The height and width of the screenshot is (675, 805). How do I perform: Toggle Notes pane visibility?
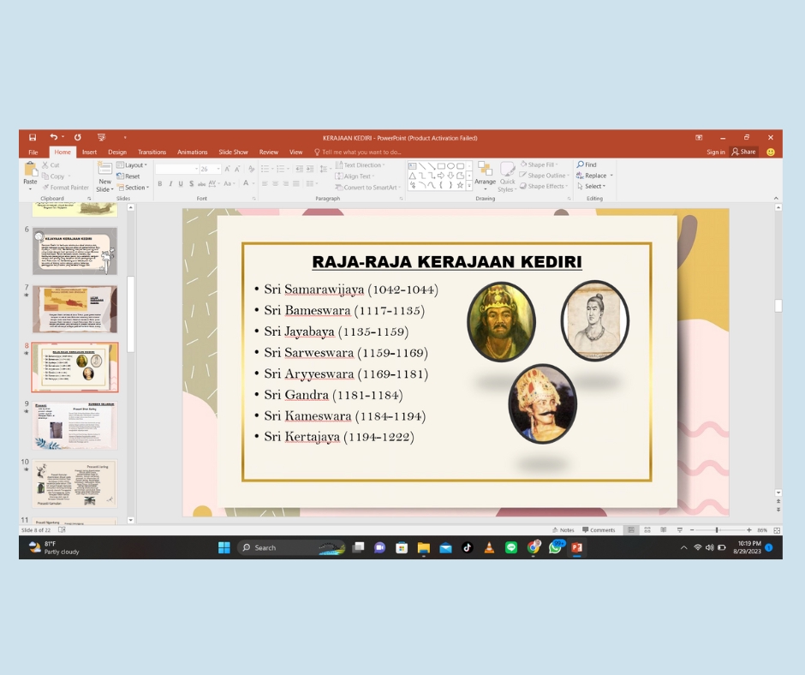563,530
